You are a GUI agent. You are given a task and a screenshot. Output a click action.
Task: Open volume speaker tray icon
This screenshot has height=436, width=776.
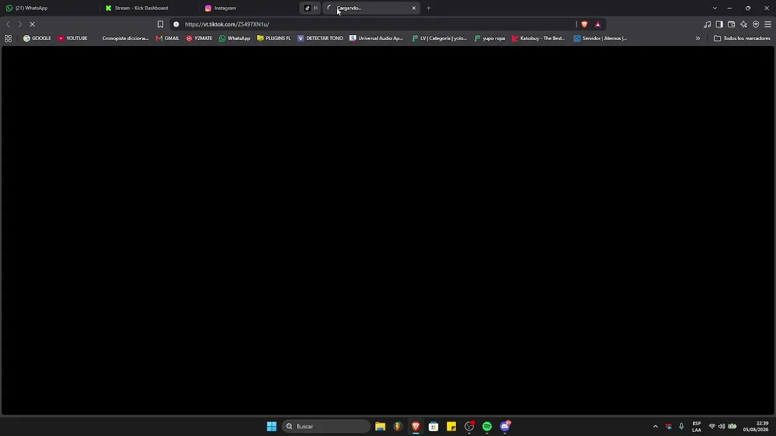pyautogui.click(x=721, y=426)
